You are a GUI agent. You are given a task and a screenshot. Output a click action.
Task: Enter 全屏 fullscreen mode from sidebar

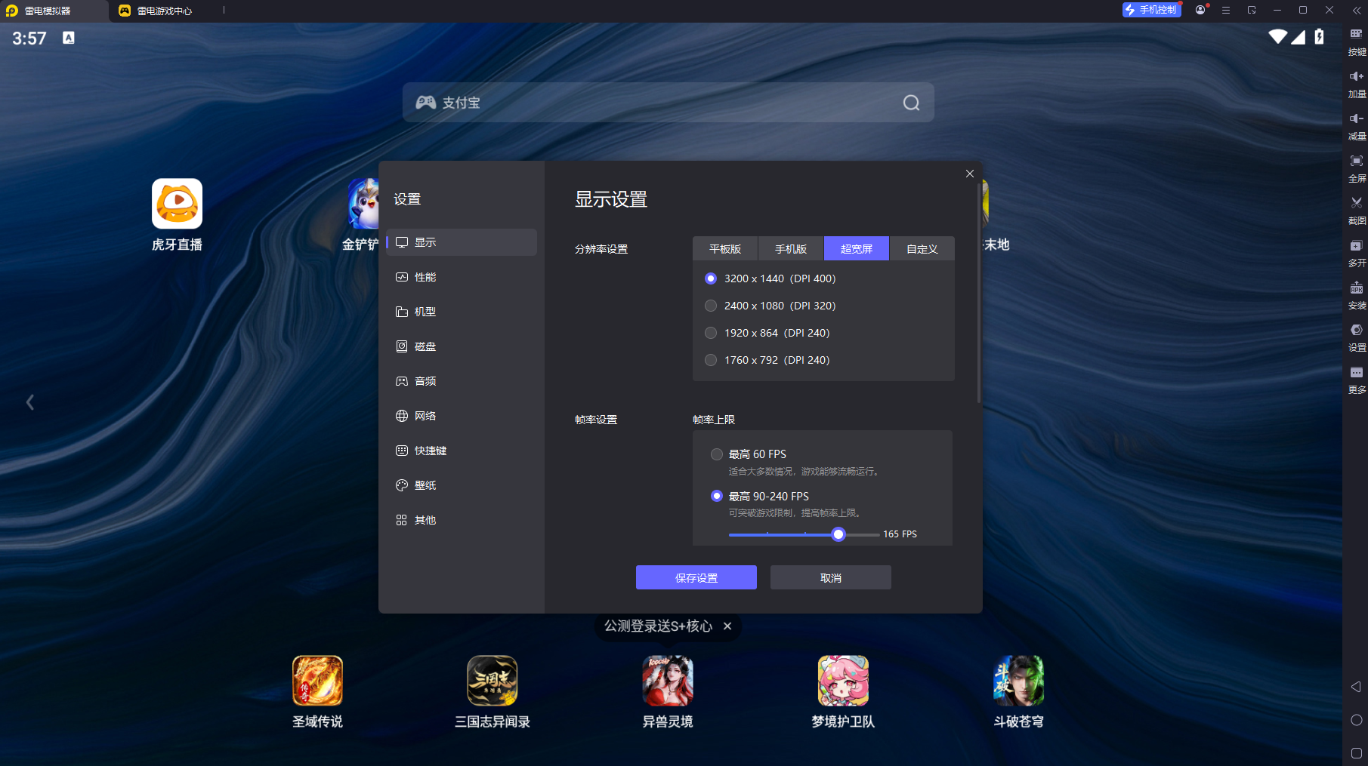1357,168
